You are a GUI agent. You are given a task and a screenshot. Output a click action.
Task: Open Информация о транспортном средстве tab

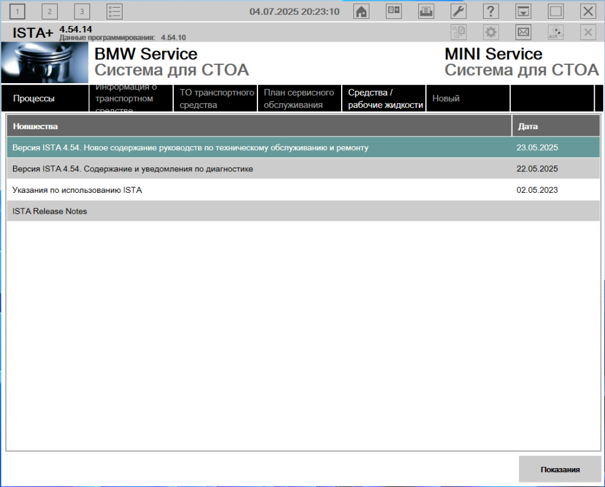coord(131,98)
